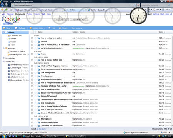This screenshot has width=173, height=138.
Task: Click Select None link
Action: [x=43, y=129]
